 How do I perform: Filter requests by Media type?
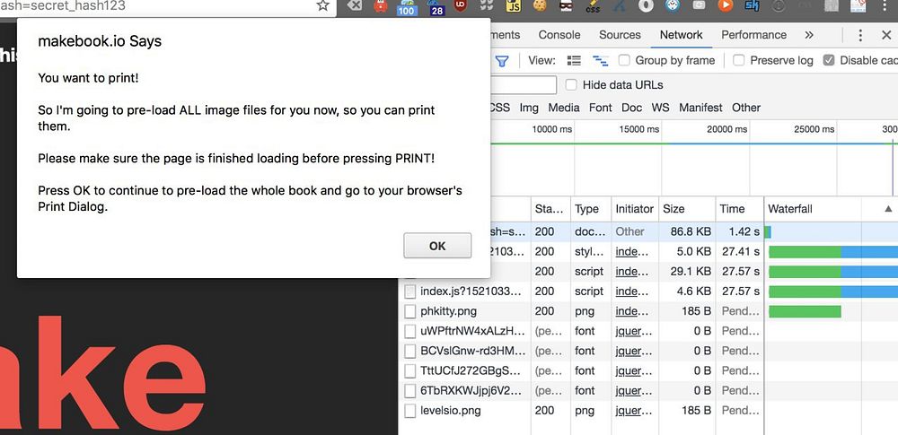click(564, 108)
